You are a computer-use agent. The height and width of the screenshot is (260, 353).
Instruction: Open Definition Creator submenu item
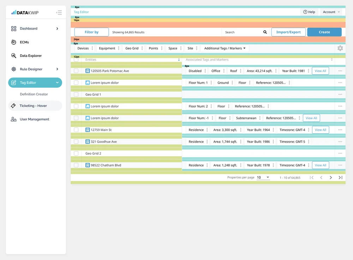tap(34, 94)
